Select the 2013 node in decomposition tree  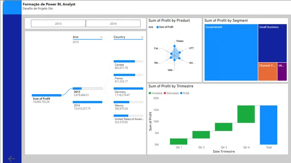87,89
